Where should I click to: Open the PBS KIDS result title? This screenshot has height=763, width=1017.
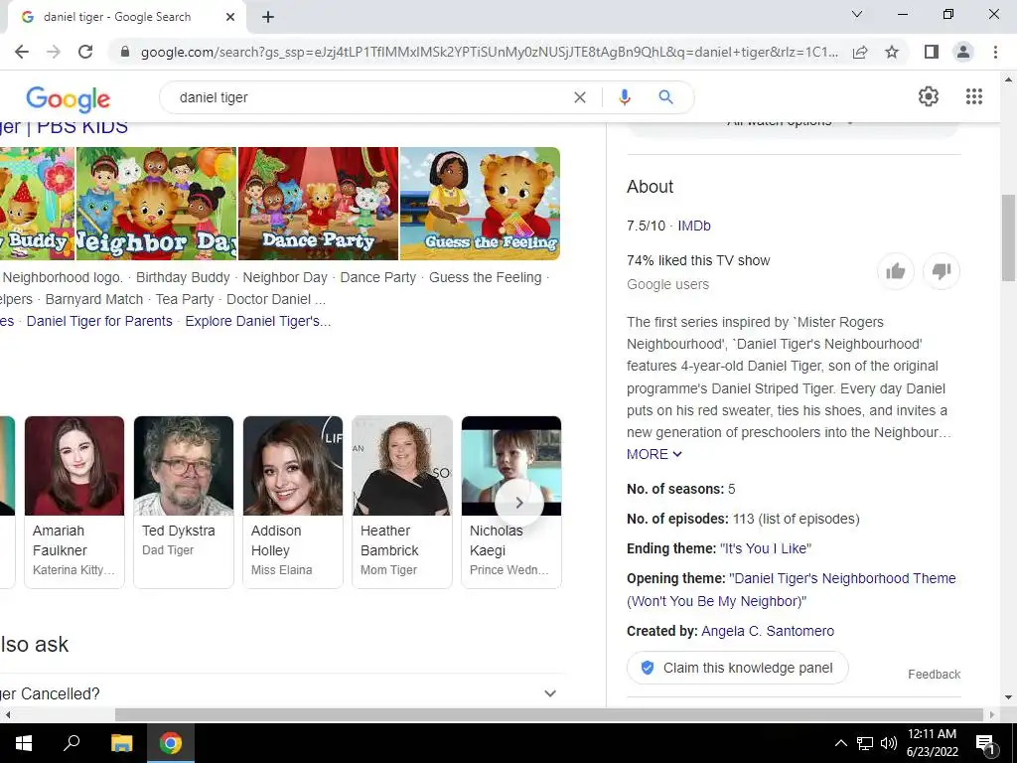pyautogui.click(x=65, y=126)
